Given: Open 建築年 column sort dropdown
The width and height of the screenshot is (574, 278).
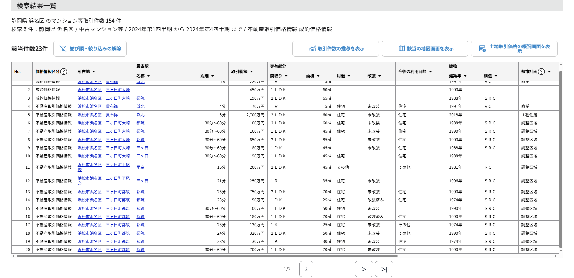Looking at the screenshot, I should tap(465, 76).
